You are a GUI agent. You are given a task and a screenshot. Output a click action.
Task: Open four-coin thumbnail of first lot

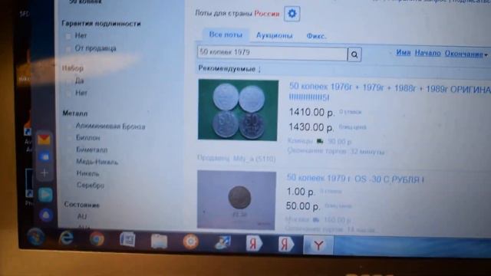click(238, 110)
